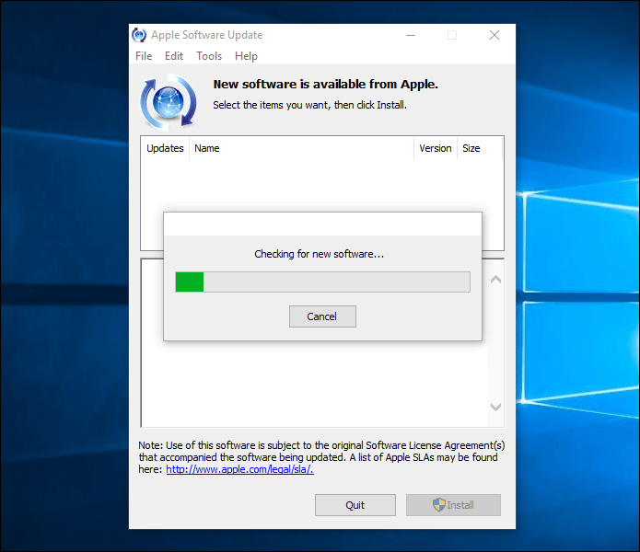640x552 pixels.
Task: Click the description pane scroll down arrow
Action: (x=496, y=407)
